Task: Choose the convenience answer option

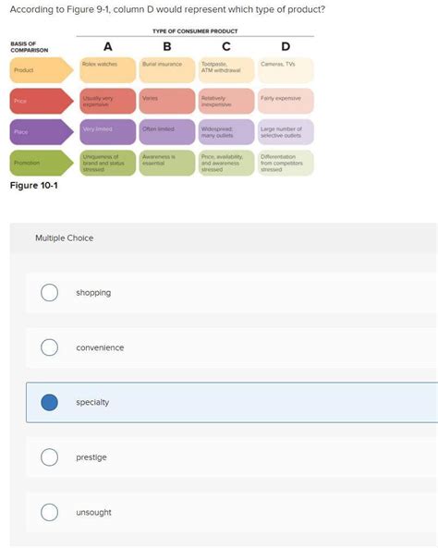Action: tap(231, 347)
